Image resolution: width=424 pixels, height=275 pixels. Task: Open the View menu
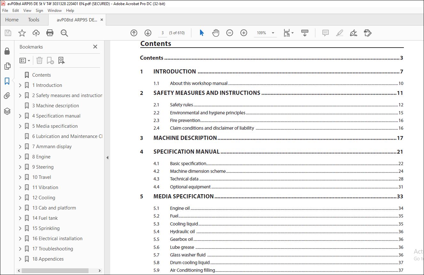click(27, 11)
